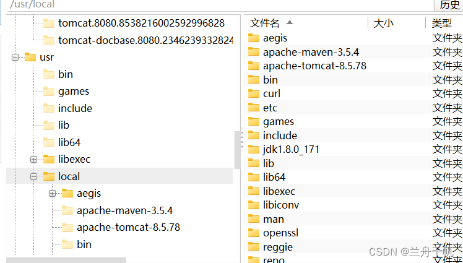Select etc name in file list
The height and width of the screenshot is (263, 463).
[270, 108]
